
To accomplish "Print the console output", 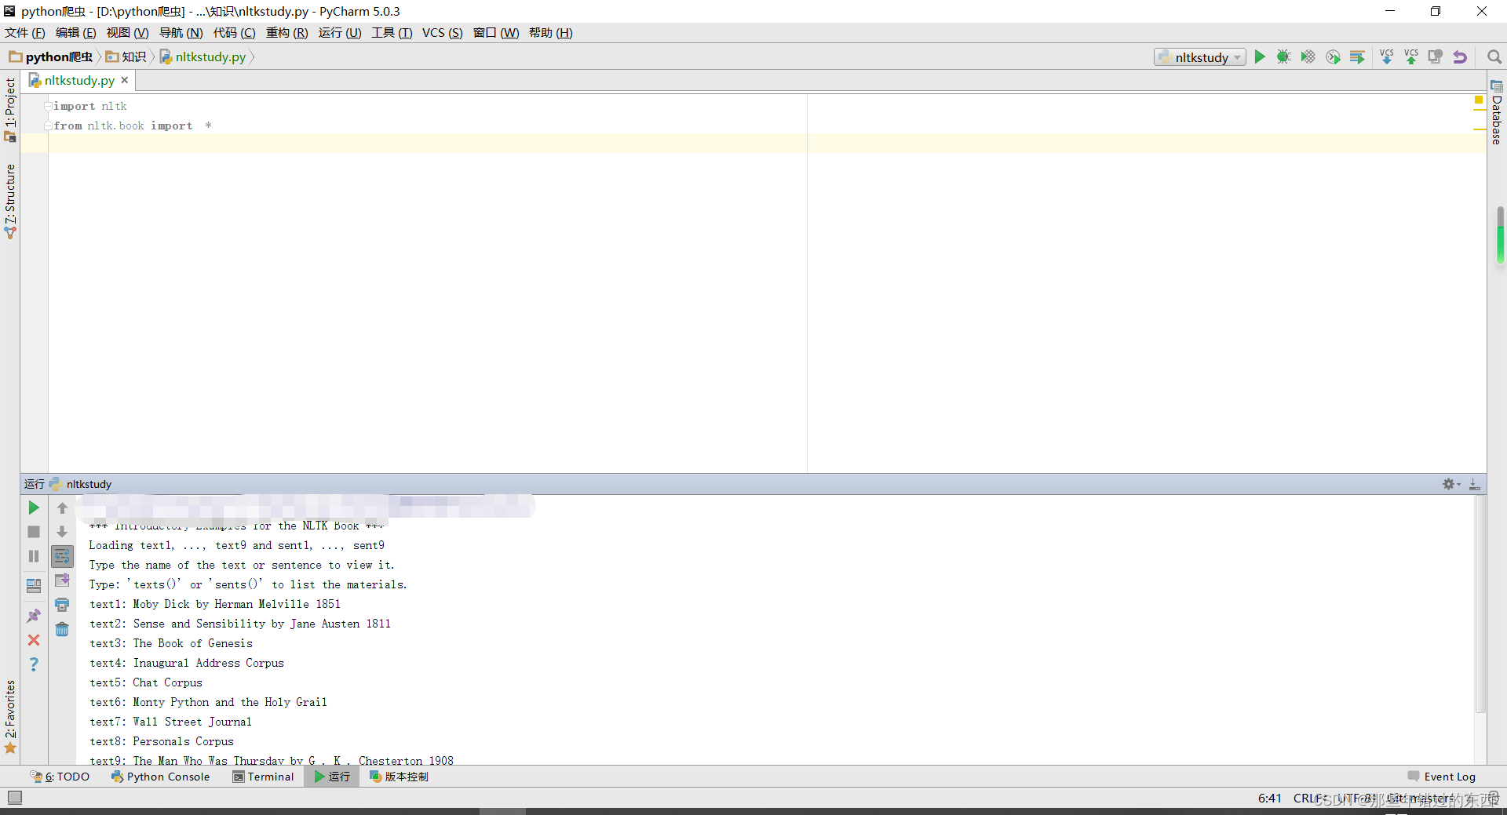I will tap(63, 605).
